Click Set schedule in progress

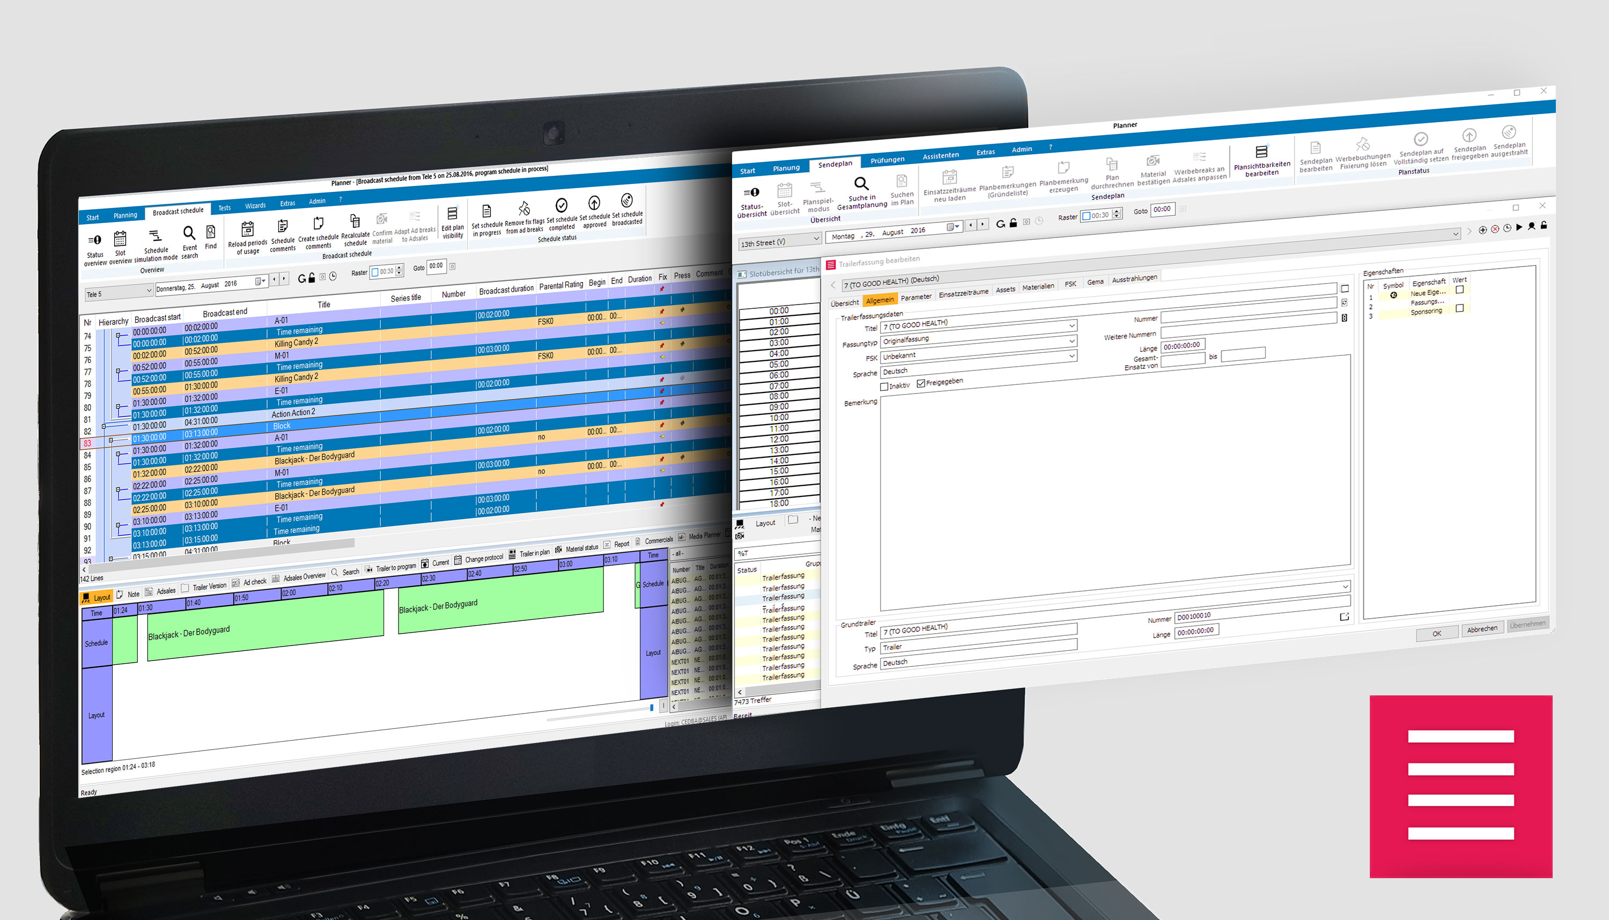[x=486, y=220]
